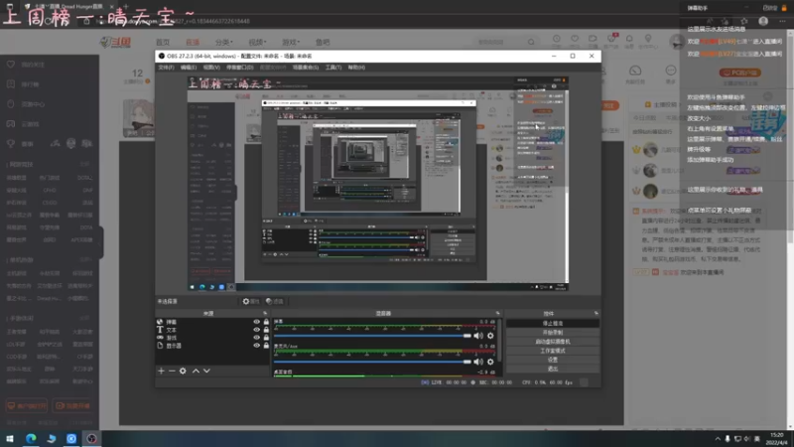Click Douyu search input field
This screenshot has width=794, height=447.
click(499, 42)
